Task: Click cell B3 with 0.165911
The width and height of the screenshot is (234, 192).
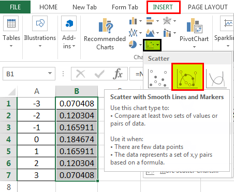Action: coord(77,127)
